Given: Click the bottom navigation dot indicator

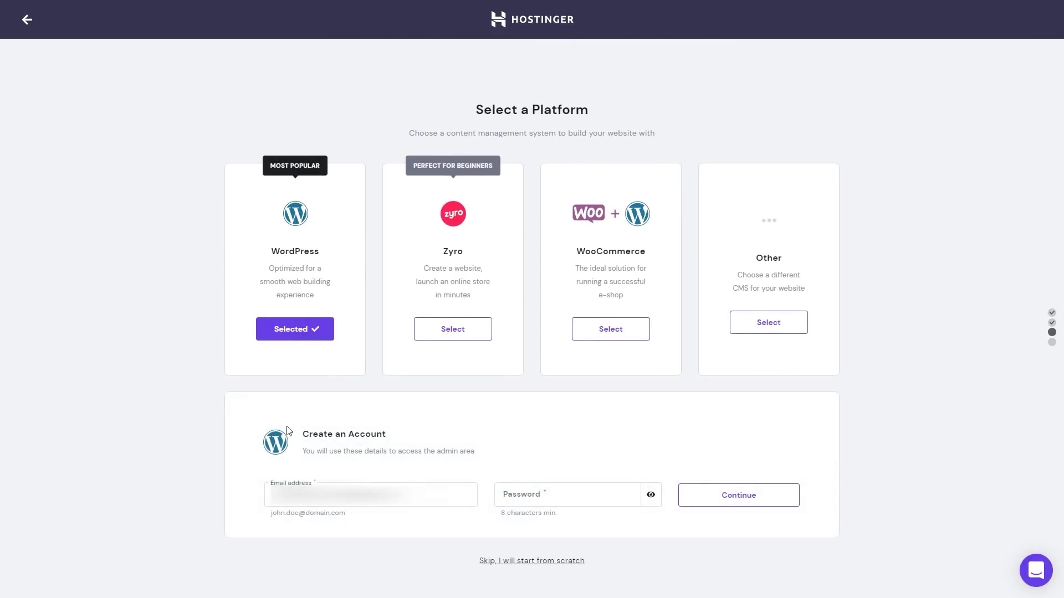Looking at the screenshot, I should pyautogui.click(x=1052, y=342).
